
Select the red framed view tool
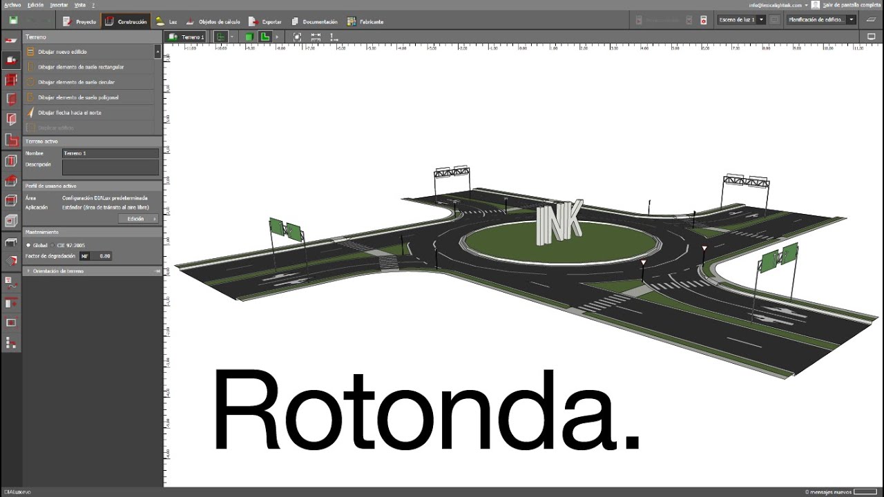[x=10, y=322]
